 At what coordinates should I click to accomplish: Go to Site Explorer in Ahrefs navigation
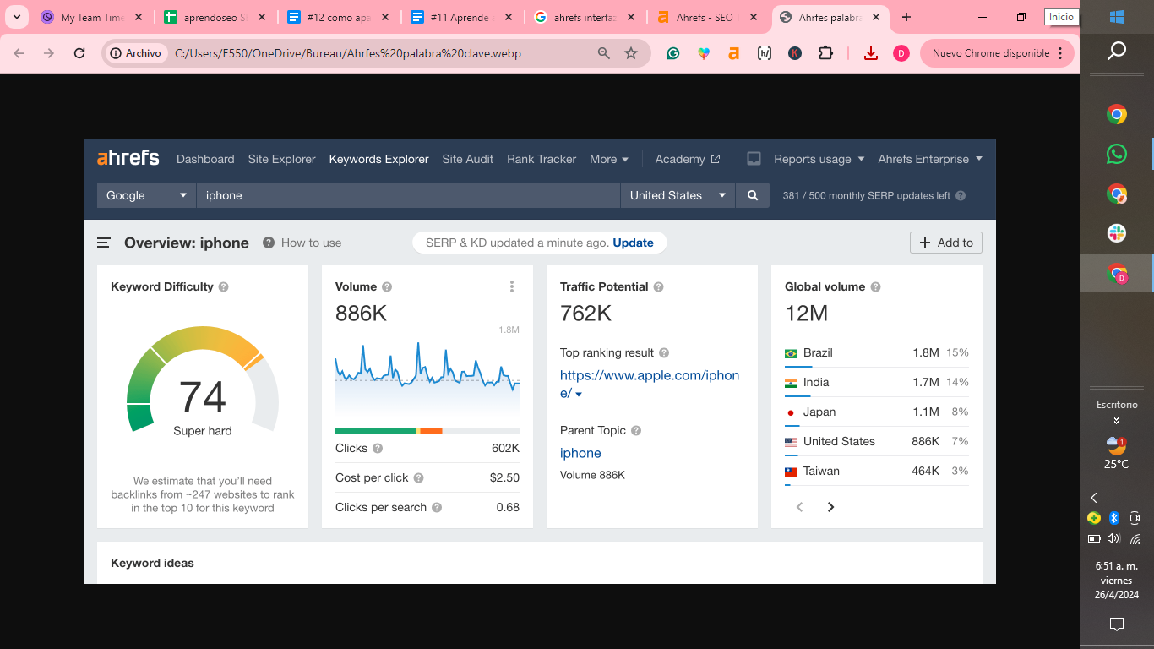[282, 159]
